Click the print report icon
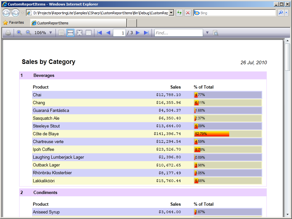Viewport: 292px width, 219px height. click(x=8, y=33)
